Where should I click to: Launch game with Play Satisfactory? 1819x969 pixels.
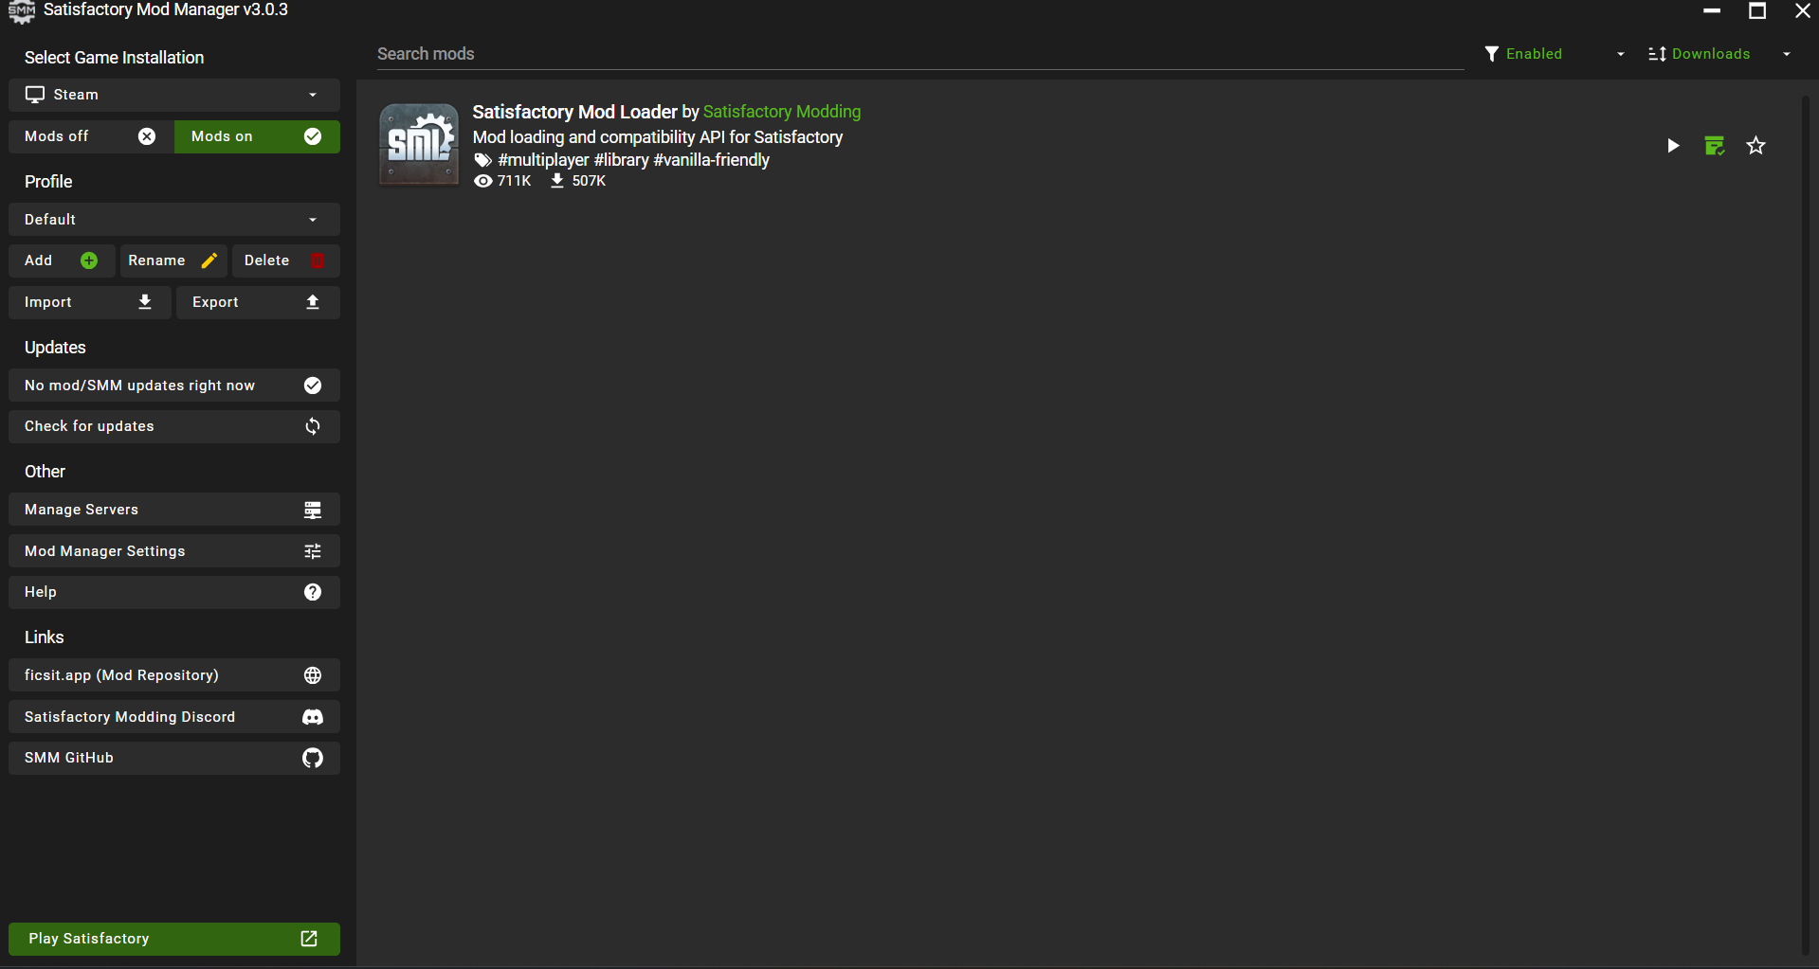tap(174, 939)
